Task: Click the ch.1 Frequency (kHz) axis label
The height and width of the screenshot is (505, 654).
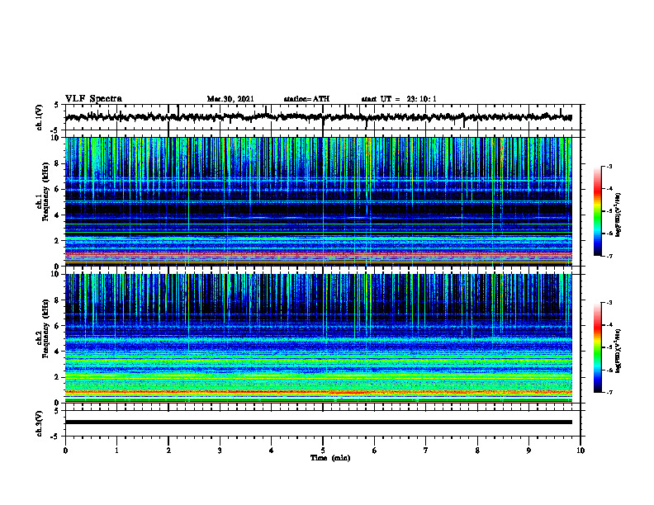Action: pos(43,191)
